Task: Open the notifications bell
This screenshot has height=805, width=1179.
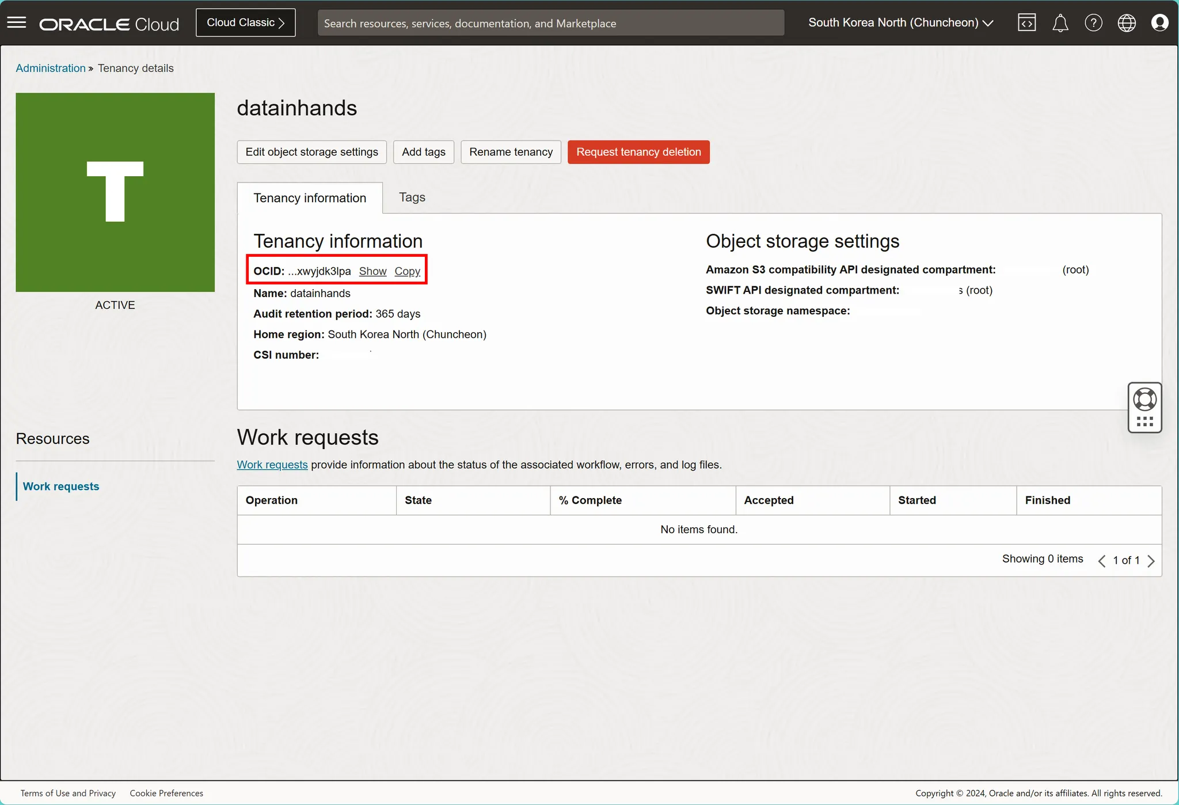Action: click(x=1060, y=23)
